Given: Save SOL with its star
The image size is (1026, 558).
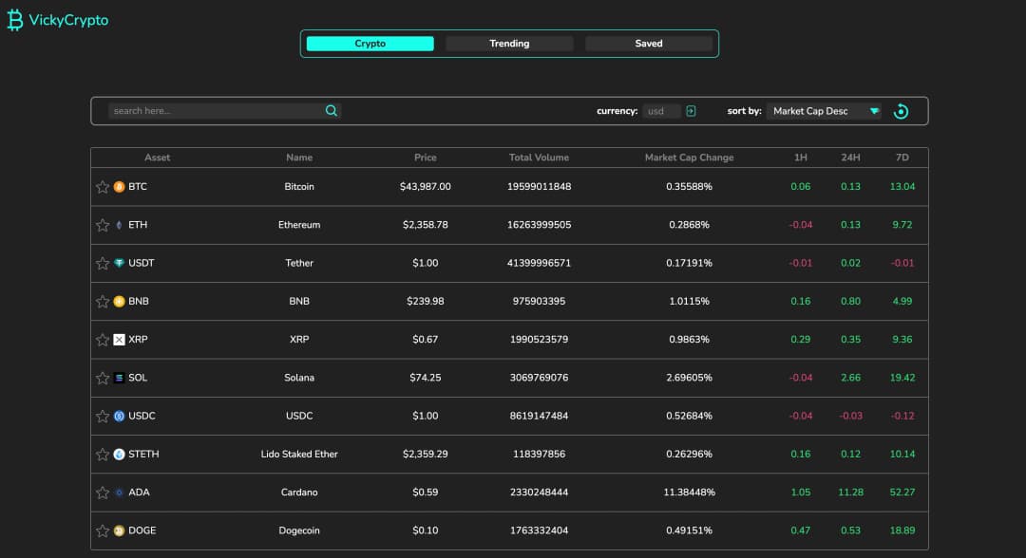Looking at the screenshot, I should tap(103, 378).
